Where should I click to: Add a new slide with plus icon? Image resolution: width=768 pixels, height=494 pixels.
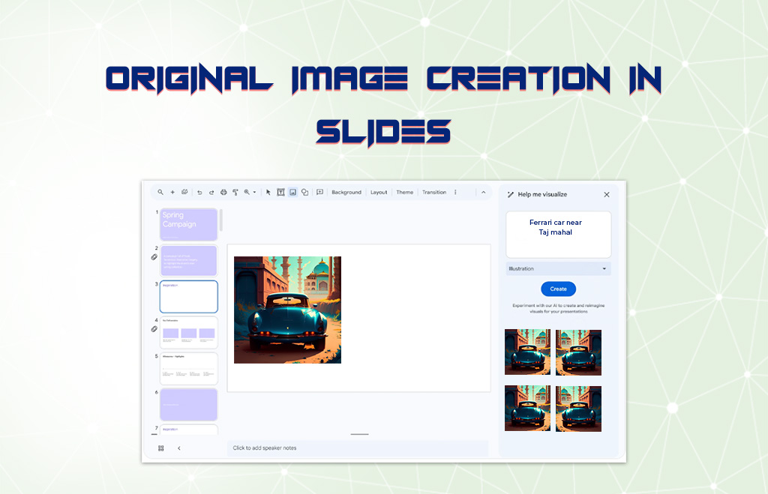(172, 193)
